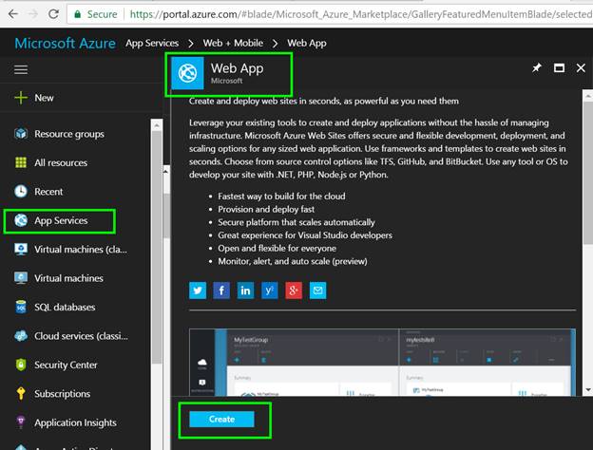
Task: Click the Application Insights bulb icon
Action: click(x=21, y=422)
